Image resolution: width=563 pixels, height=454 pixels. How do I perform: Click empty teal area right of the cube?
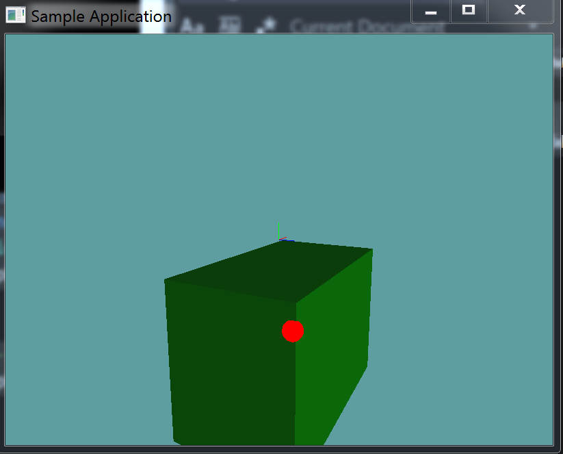(x=465, y=308)
